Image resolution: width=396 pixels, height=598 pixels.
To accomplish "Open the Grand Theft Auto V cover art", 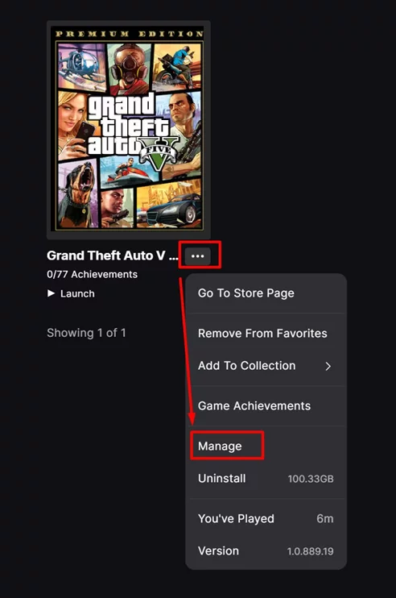I will (128, 130).
